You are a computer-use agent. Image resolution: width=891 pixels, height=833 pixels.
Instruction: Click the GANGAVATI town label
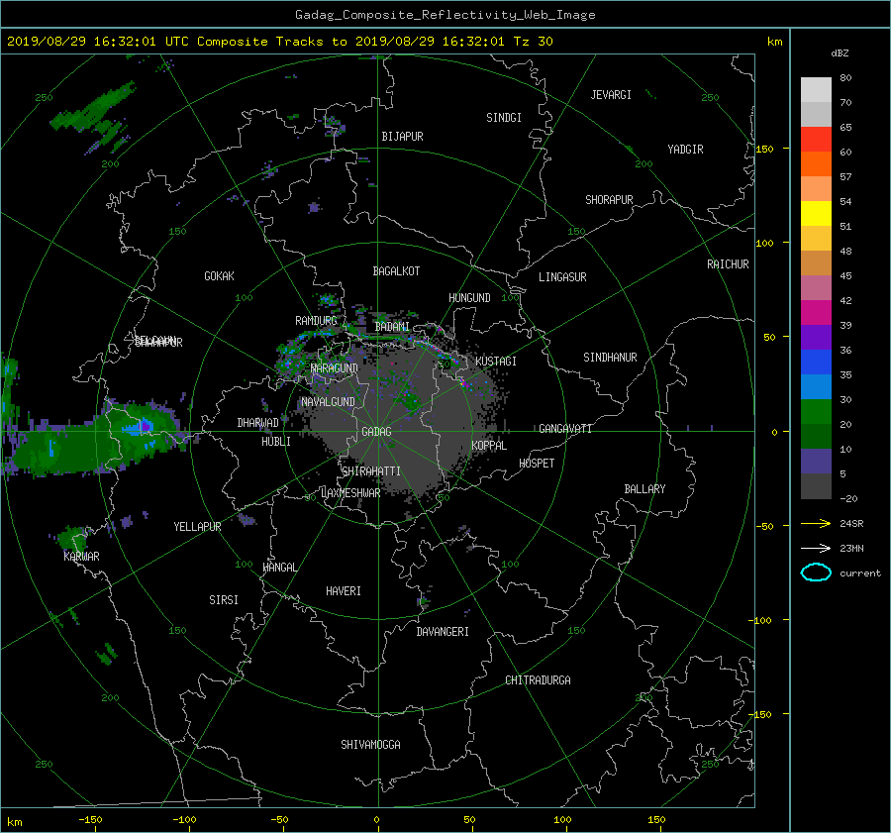(565, 429)
